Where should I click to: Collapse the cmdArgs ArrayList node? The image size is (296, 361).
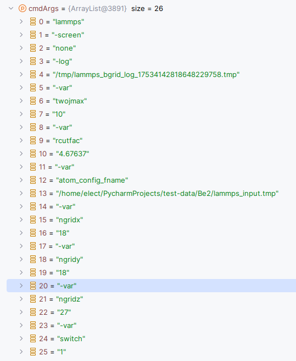(x=11, y=8)
